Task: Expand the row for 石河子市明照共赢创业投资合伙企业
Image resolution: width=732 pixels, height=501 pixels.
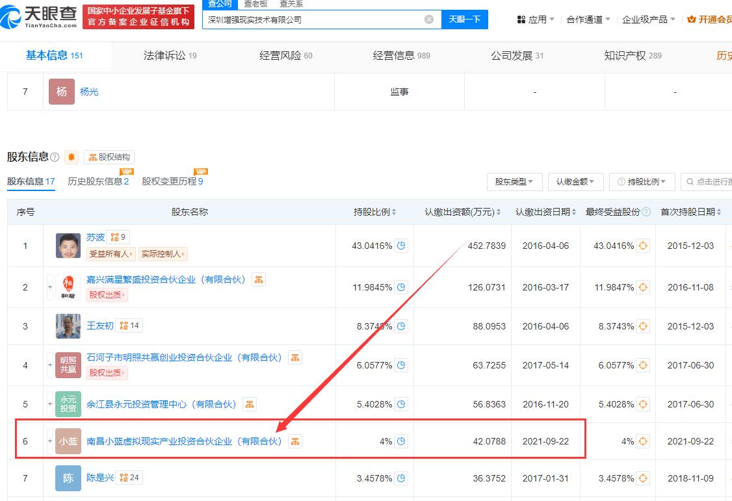Action: click(50, 365)
